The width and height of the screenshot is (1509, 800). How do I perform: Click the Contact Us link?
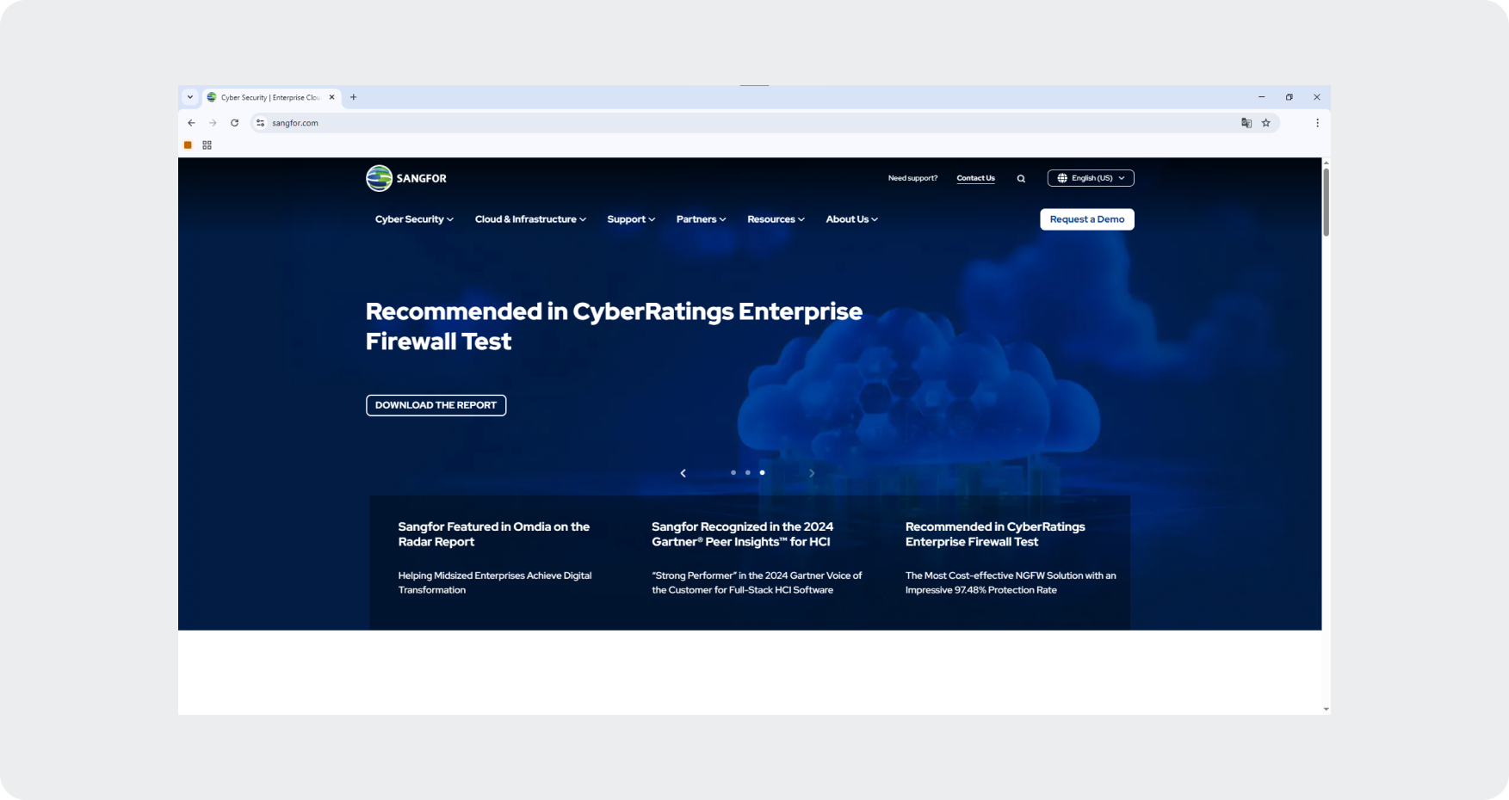[975, 178]
